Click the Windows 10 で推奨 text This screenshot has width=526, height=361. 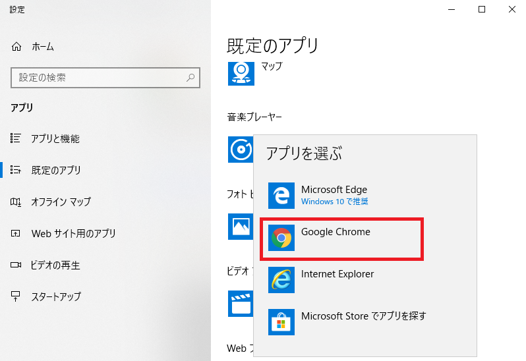click(x=334, y=202)
